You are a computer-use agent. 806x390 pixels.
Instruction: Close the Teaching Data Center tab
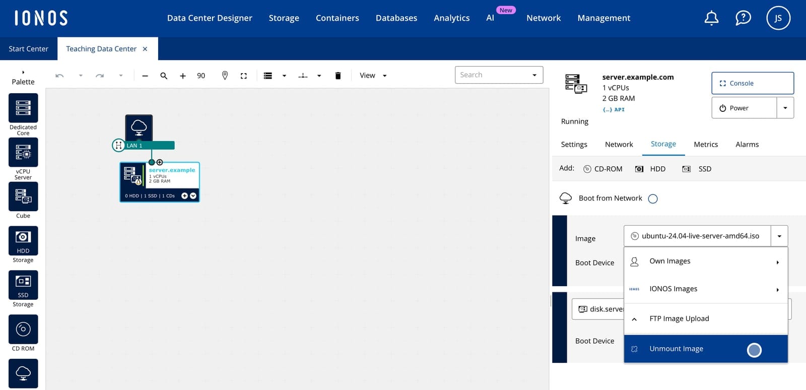coord(145,49)
